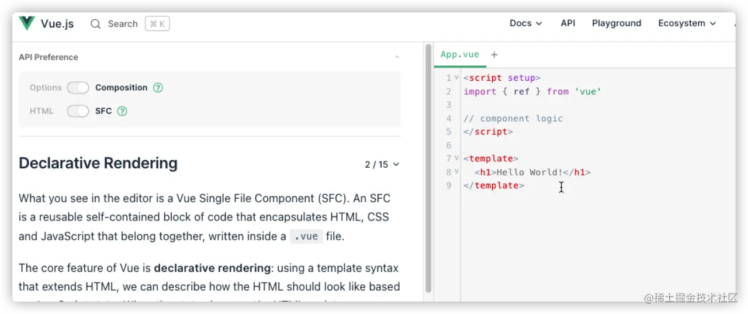The width and height of the screenshot is (748, 314).
Task: Click the tutorial pane scrollbar
Action: point(428,170)
